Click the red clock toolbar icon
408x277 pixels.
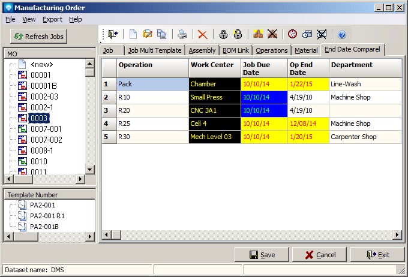[292, 35]
